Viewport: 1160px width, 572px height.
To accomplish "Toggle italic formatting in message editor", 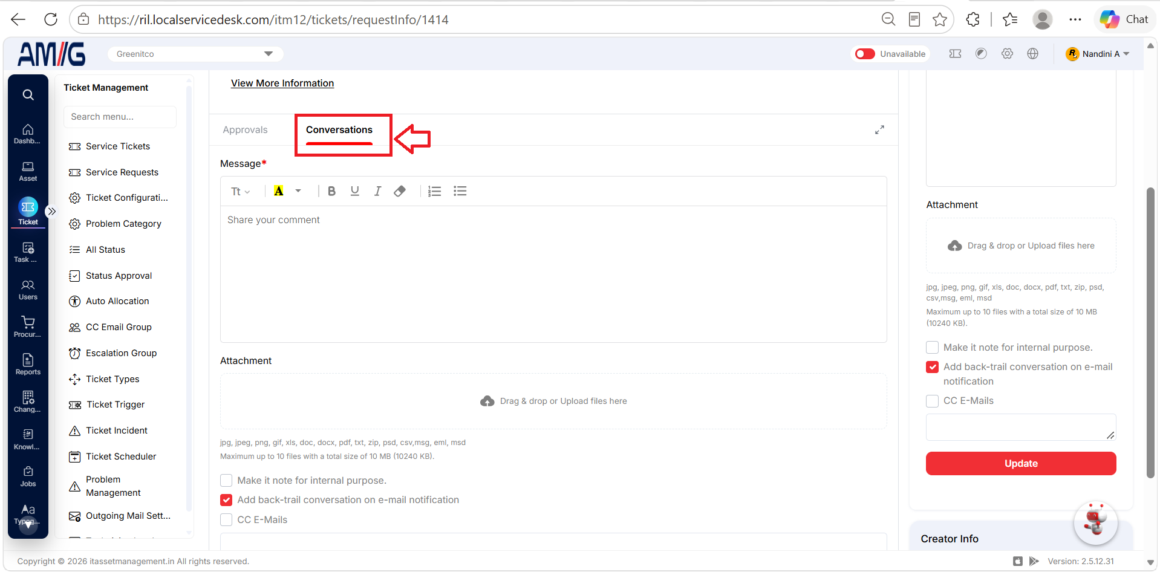I will coord(377,191).
